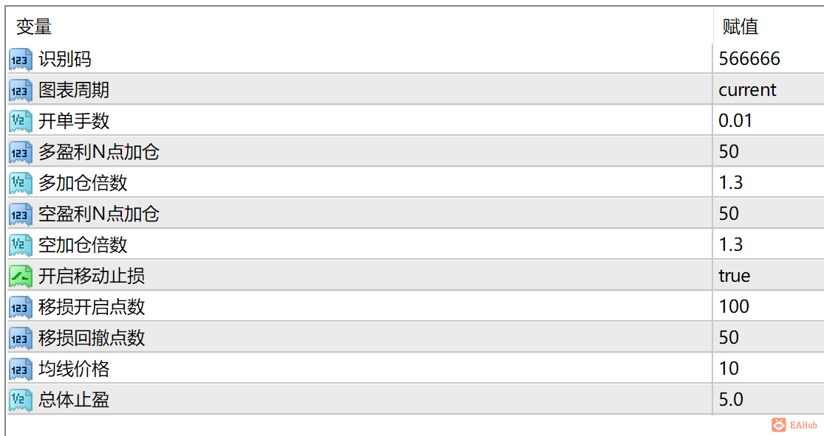Select the 移损回撤点数 variable row

(x=359, y=337)
